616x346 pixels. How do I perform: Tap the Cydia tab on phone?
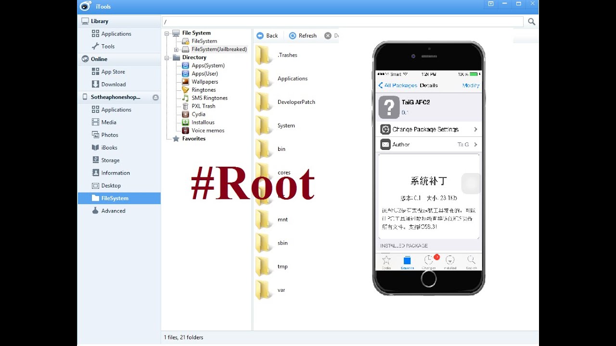[x=386, y=262]
